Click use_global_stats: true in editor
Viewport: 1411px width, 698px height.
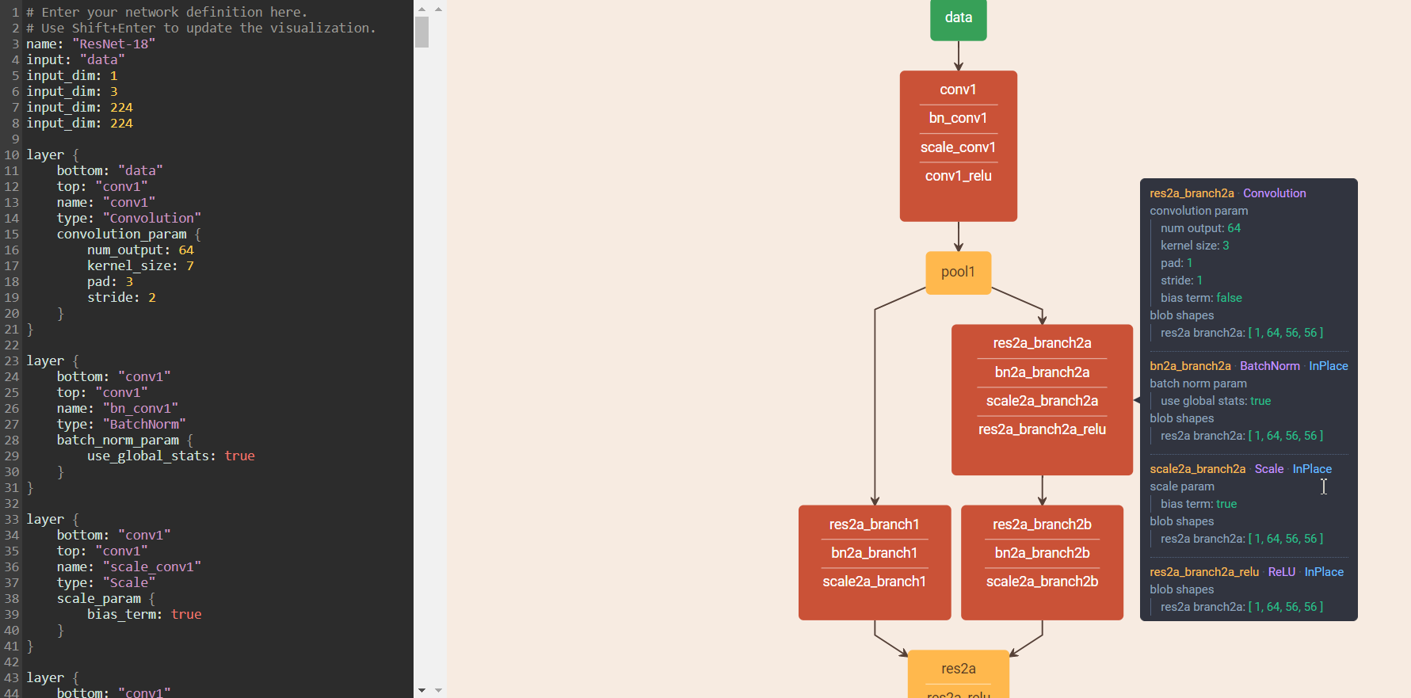pyautogui.click(x=170, y=456)
